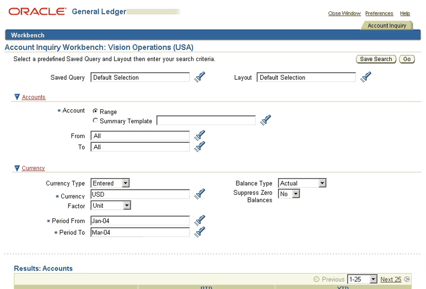
Task: Open the account From field flashlight lookup
Action: point(199,135)
